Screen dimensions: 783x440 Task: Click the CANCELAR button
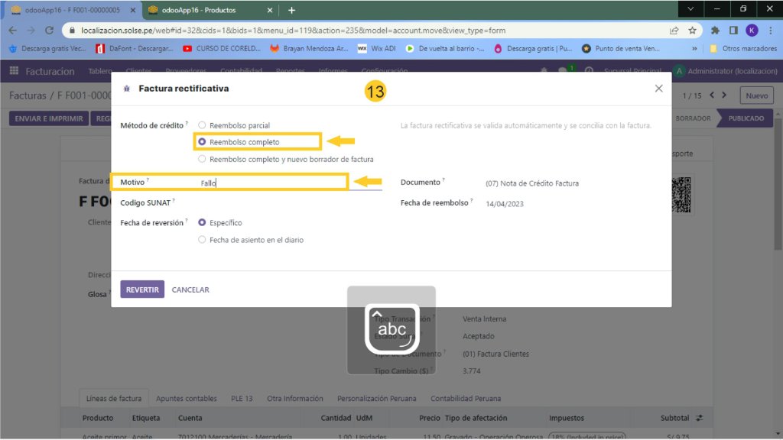click(x=190, y=290)
